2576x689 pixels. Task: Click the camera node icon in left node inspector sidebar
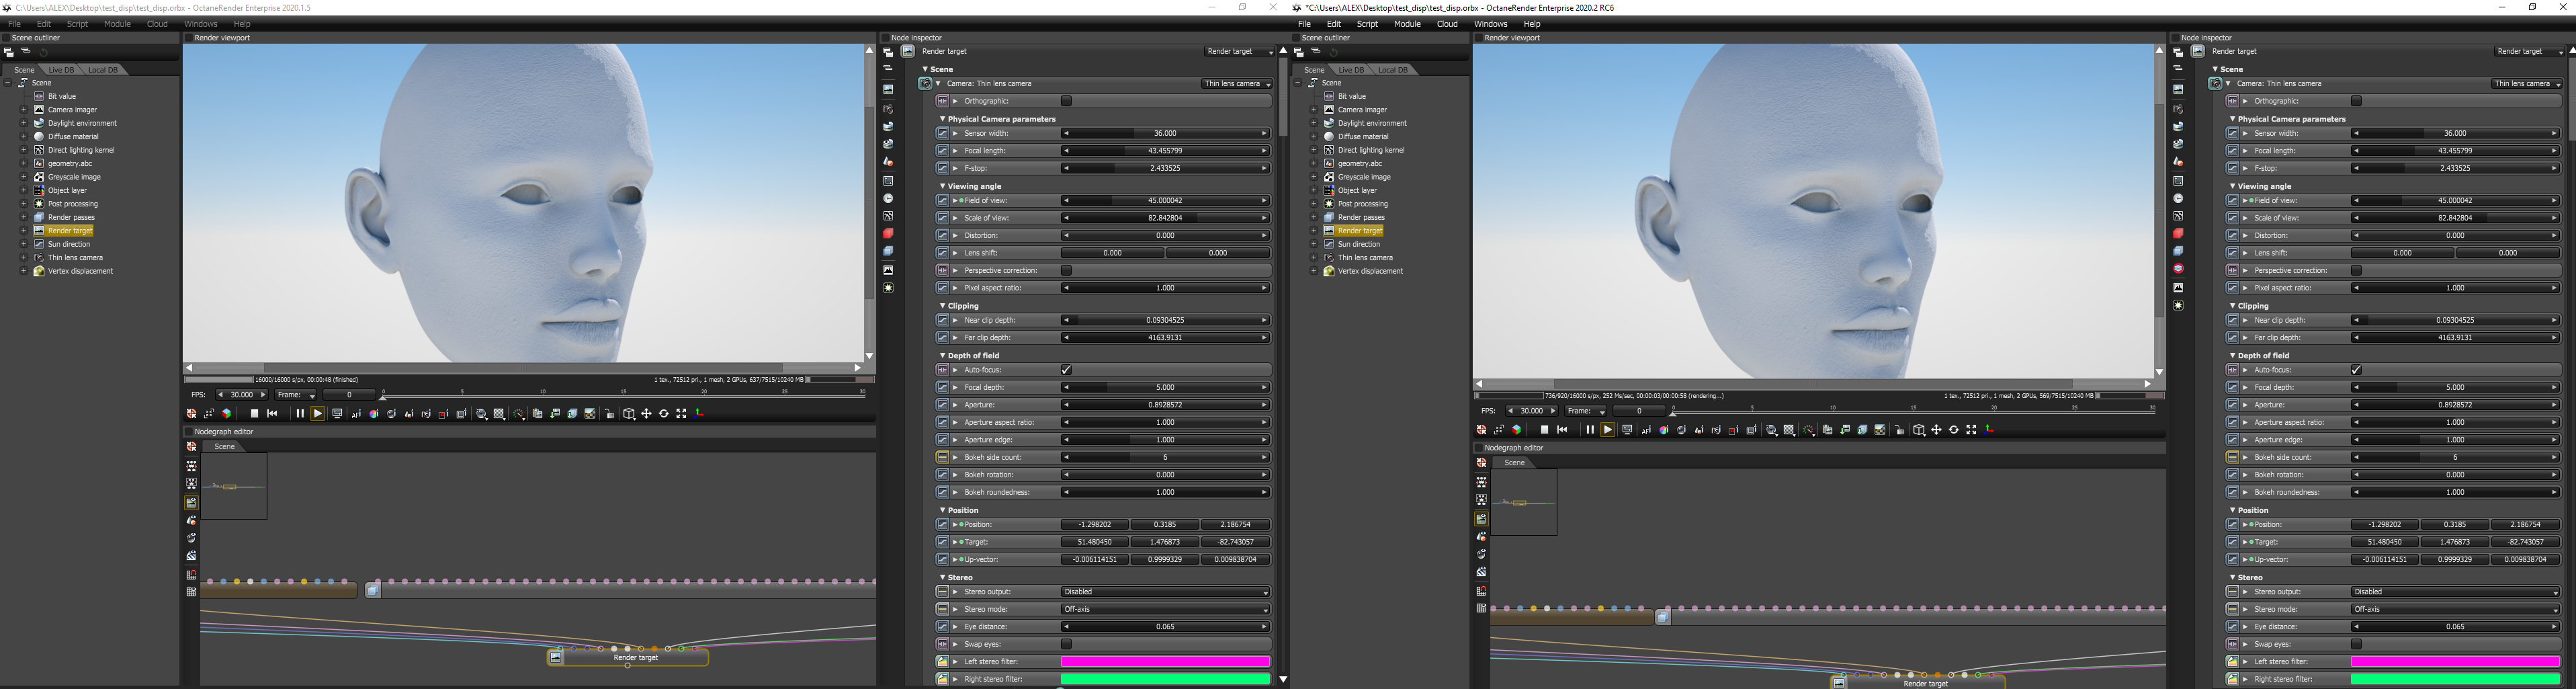click(x=888, y=109)
